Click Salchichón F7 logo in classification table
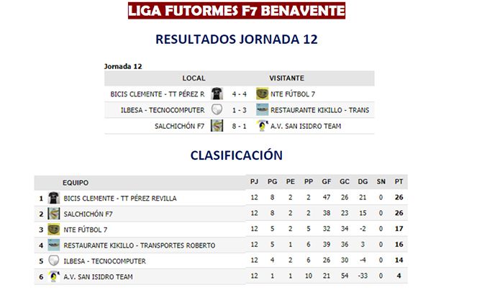The width and height of the screenshot is (482, 295). point(53,214)
